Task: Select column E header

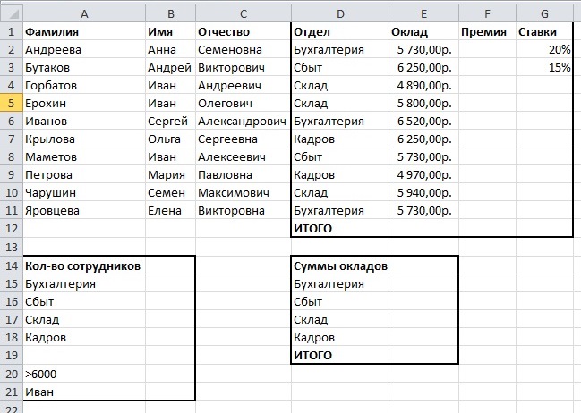Action: click(424, 14)
